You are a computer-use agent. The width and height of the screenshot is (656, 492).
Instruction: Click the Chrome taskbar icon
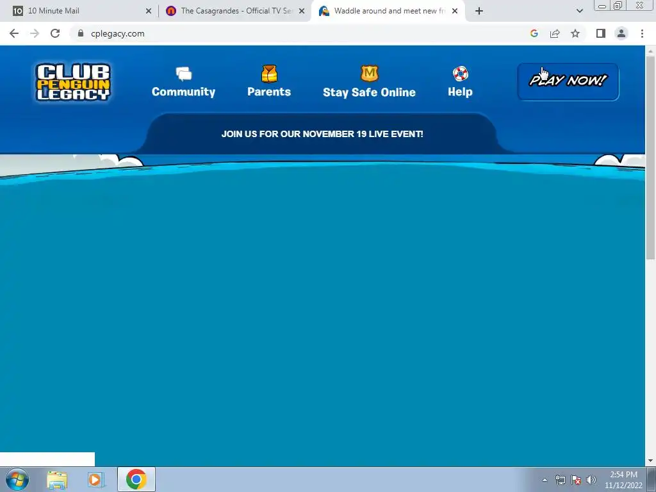point(136,479)
